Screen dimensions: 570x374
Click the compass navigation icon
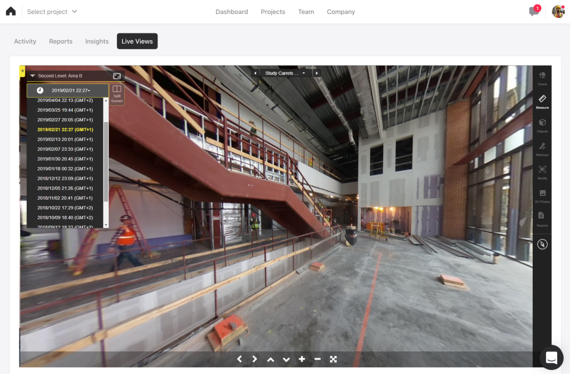pyautogui.click(x=542, y=244)
